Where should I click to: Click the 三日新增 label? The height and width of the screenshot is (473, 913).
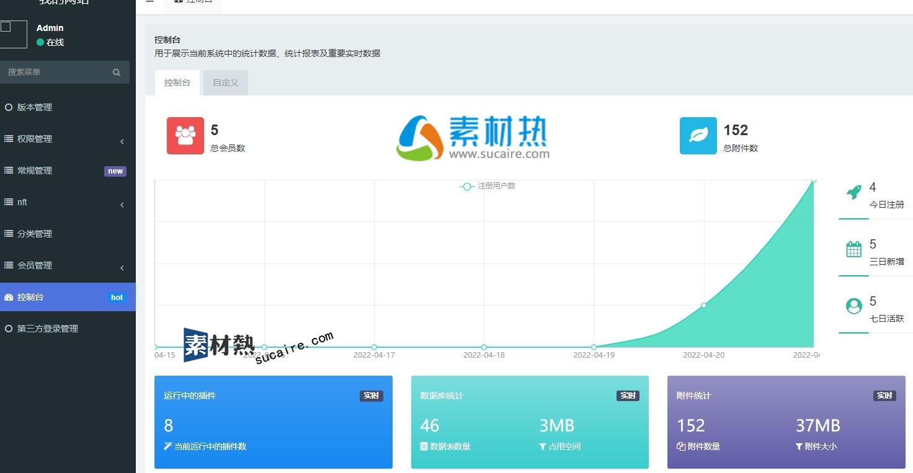(x=887, y=262)
